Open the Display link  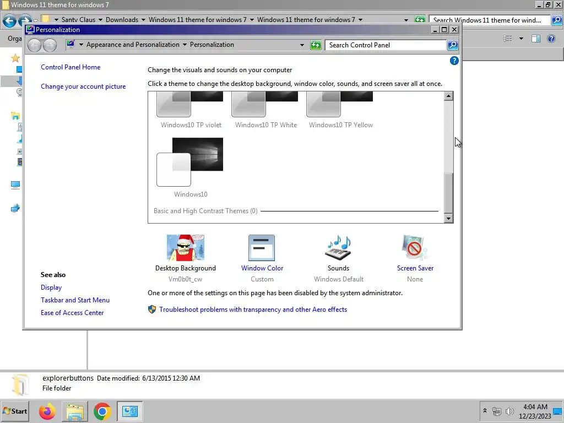(51, 288)
